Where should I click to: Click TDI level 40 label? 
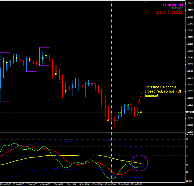click(187, 165)
